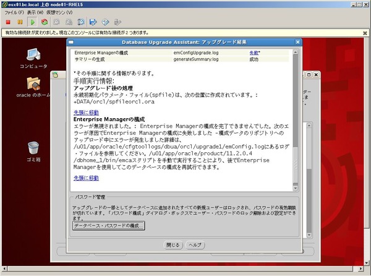
Task: Click emConfigUpgrade.log text in results table
Action: coord(196,53)
